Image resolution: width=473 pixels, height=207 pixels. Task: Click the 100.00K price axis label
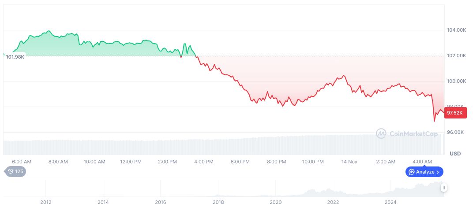click(457, 81)
